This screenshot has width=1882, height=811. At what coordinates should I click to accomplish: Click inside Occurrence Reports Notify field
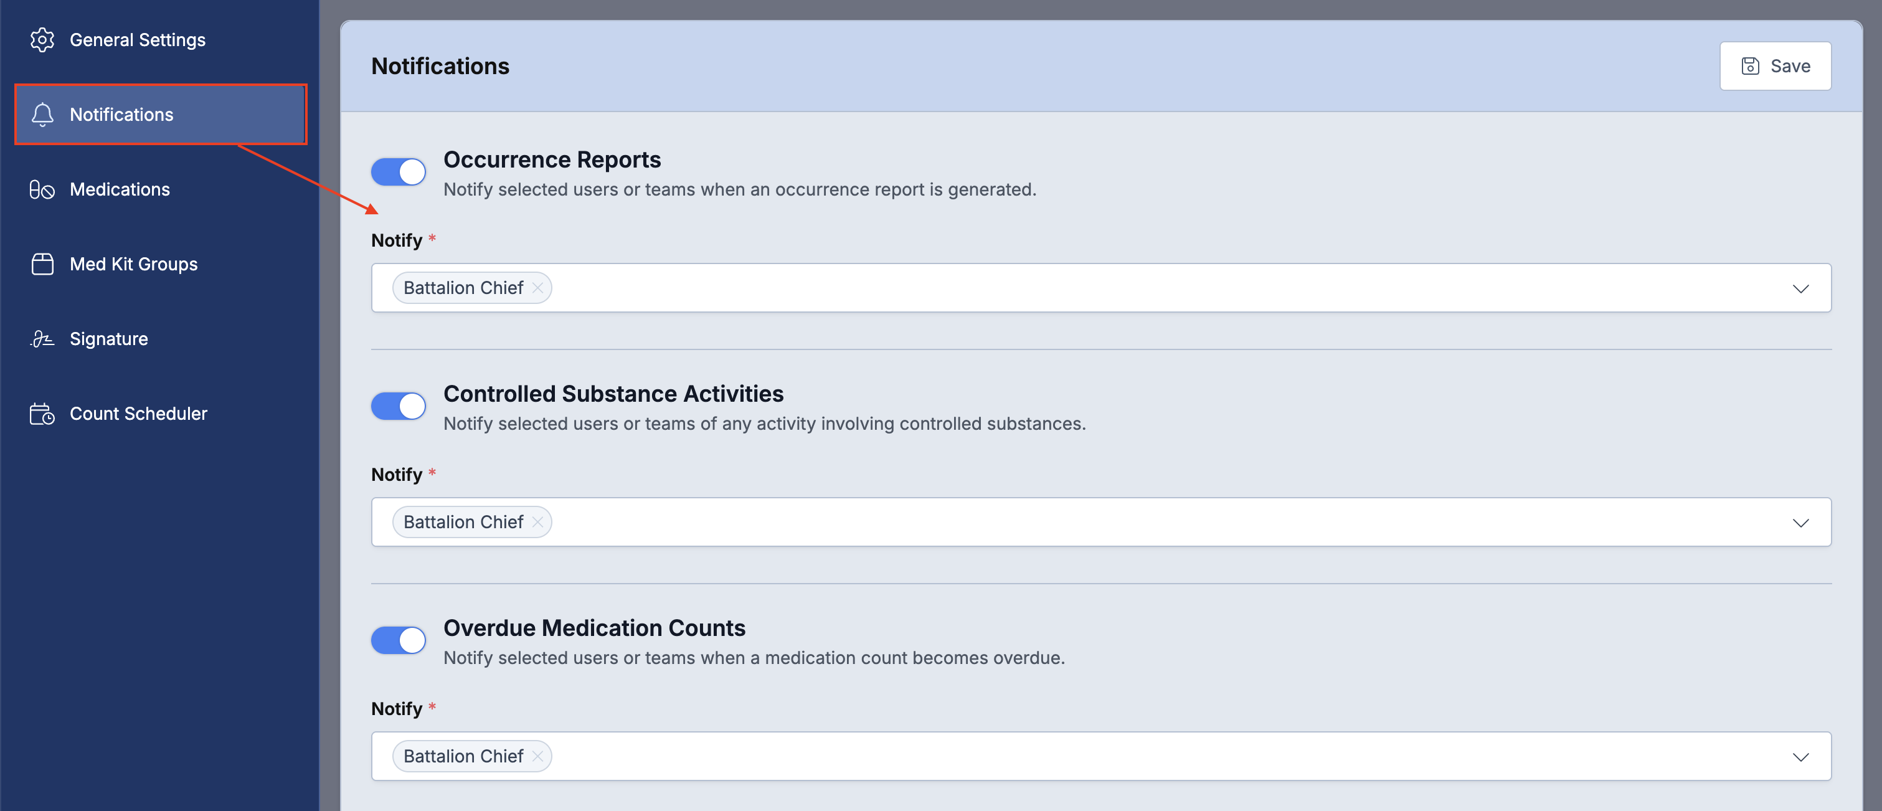(x=1101, y=288)
